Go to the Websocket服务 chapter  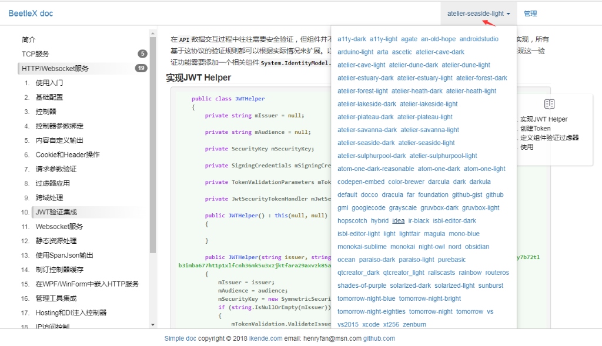59,227
